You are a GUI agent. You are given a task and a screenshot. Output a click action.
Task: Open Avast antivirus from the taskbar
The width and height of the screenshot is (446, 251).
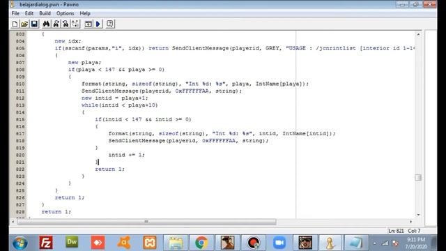tap(124, 243)
